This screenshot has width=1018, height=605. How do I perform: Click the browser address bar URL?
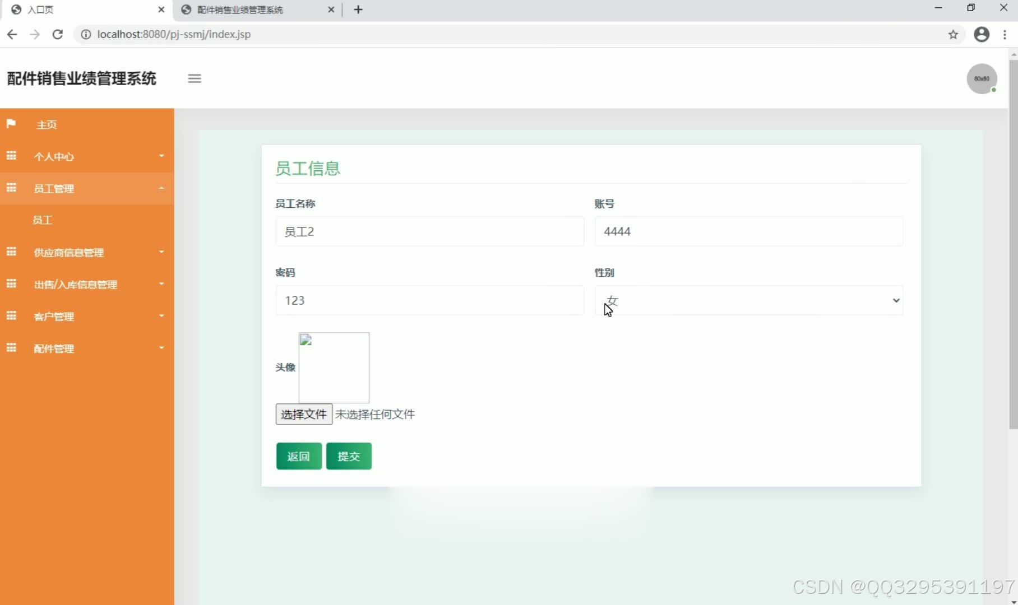coord(174,34)
